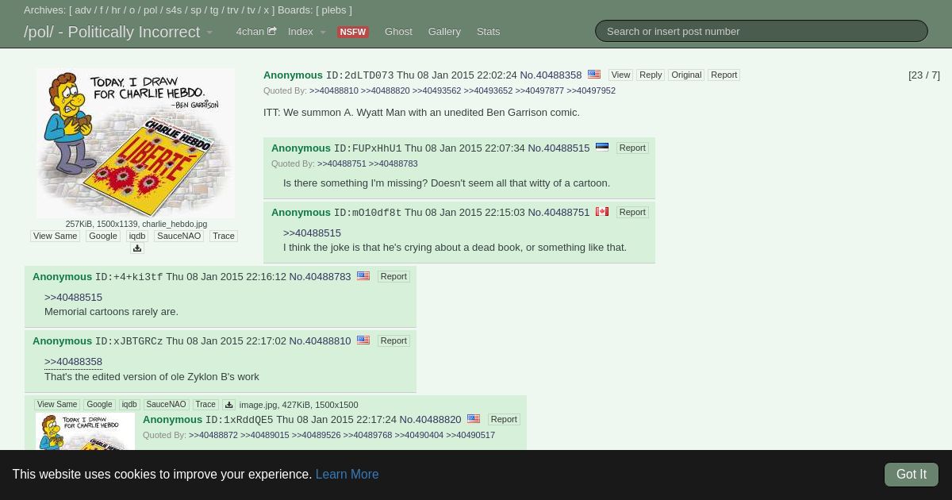Open post number No.40488358 link
Screen dimensions: 952x500
coord(551,75)
